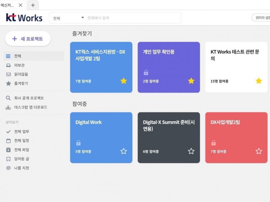Viewport: 270px width, 202px height.
Task: Open 회사 공개 프로젝트 link
Action: 29,98
